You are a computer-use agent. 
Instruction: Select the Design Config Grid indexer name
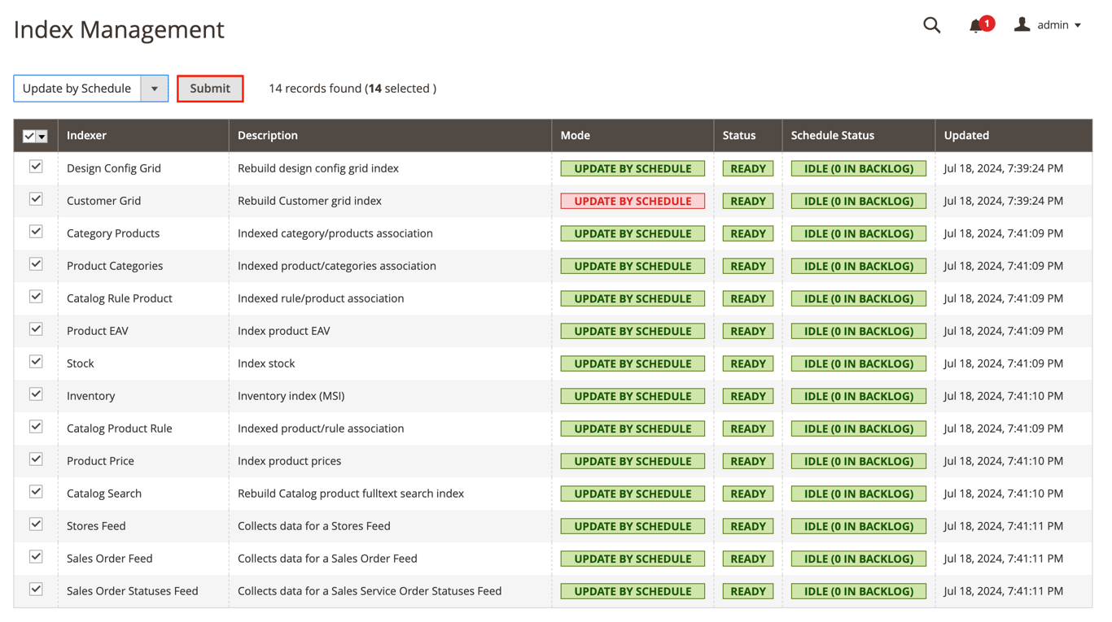click(113, 167)
